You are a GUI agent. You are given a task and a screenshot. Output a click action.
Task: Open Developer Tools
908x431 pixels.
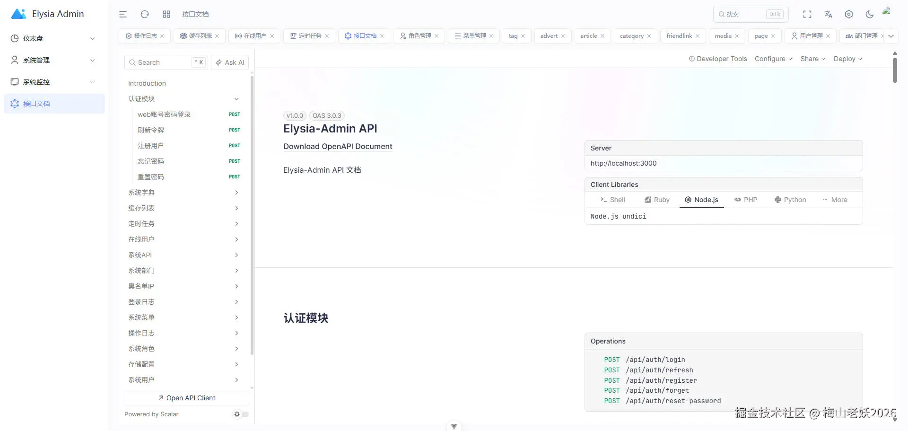tap(718, 59)
